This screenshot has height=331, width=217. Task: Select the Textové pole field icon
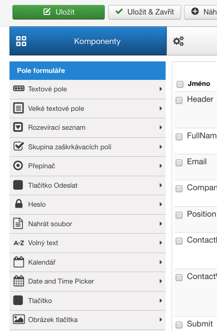[x=19, y=88]
